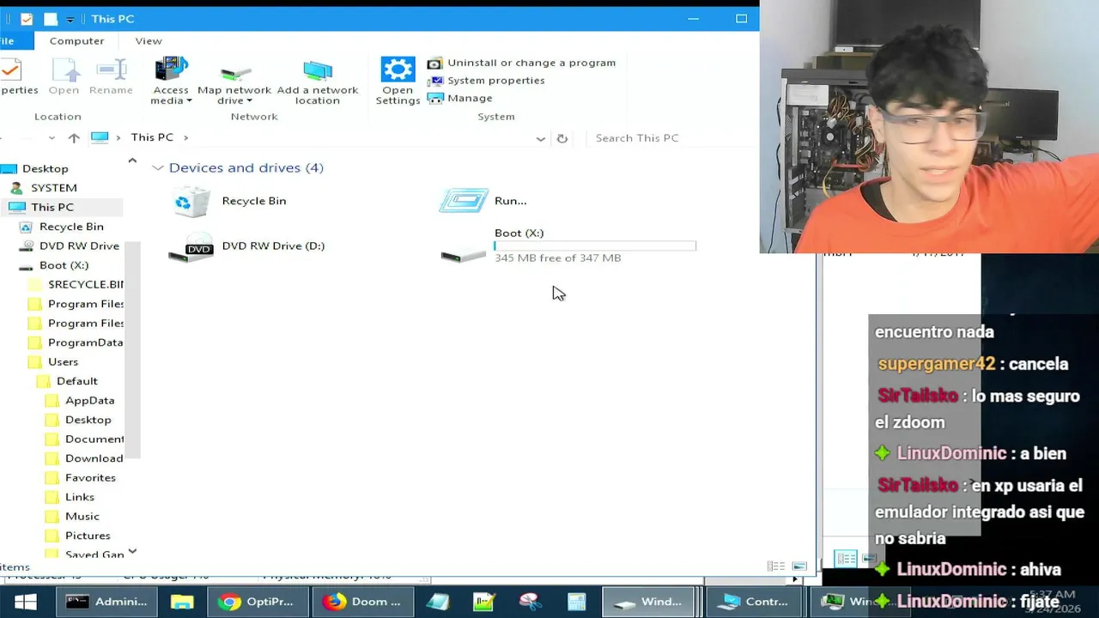Select the DVD RW Drive (D:) icon
The width and height of the screenshot is (1099, 618).
(x=191, y=247)
